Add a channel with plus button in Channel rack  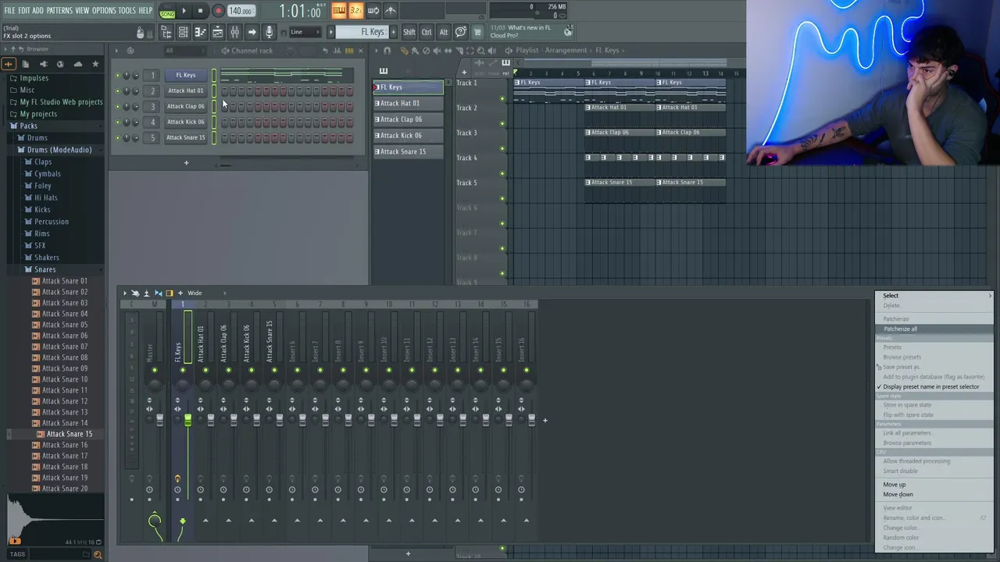click(x=186, y=162)
